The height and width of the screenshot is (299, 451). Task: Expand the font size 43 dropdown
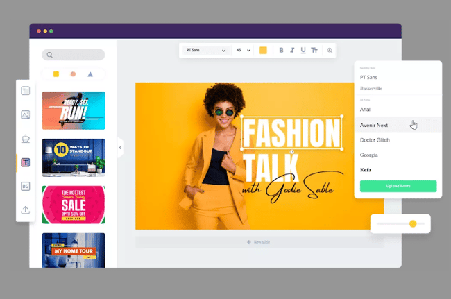point(243,51)
